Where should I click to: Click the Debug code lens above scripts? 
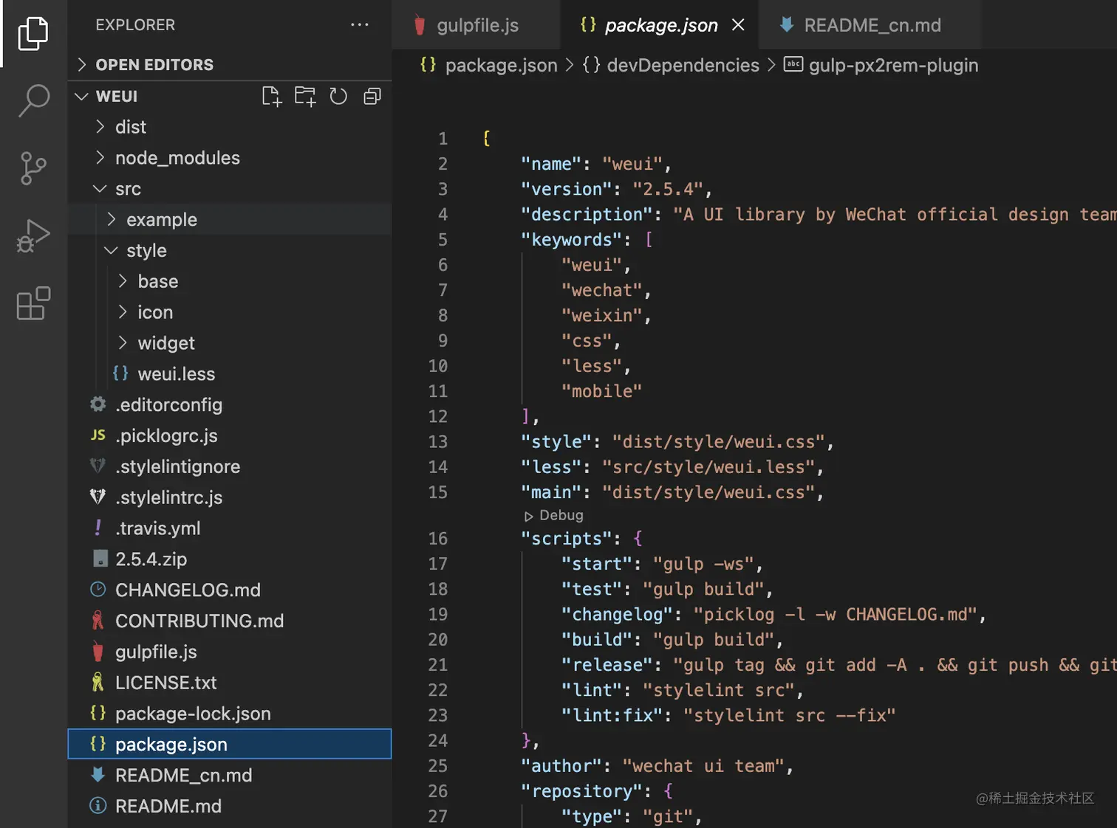(x=561, y=515)
